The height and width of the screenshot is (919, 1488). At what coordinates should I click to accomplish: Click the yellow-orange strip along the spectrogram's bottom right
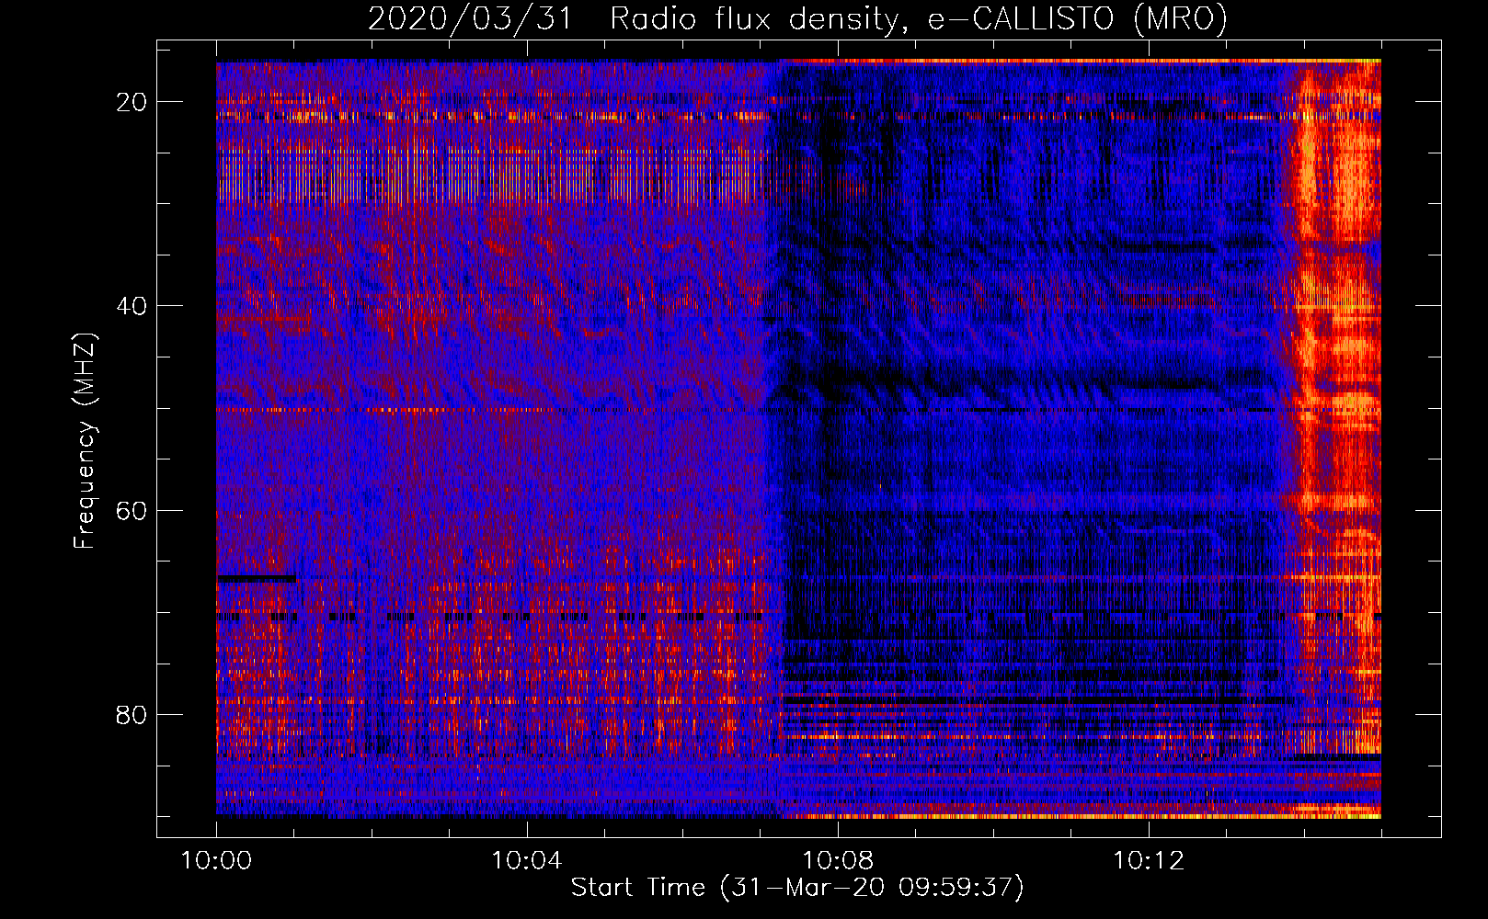(1104, 815)
